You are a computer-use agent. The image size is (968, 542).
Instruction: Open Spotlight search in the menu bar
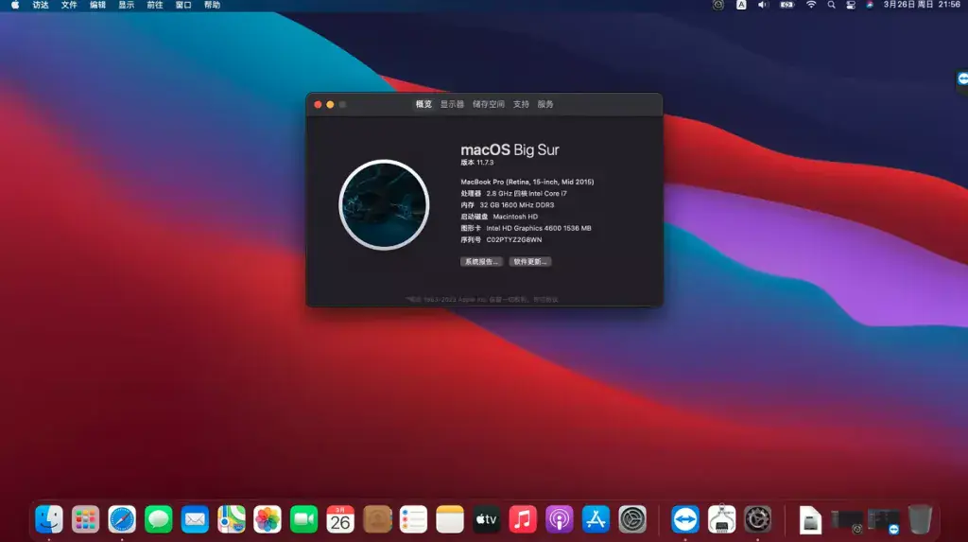click(x=832, y=5)
